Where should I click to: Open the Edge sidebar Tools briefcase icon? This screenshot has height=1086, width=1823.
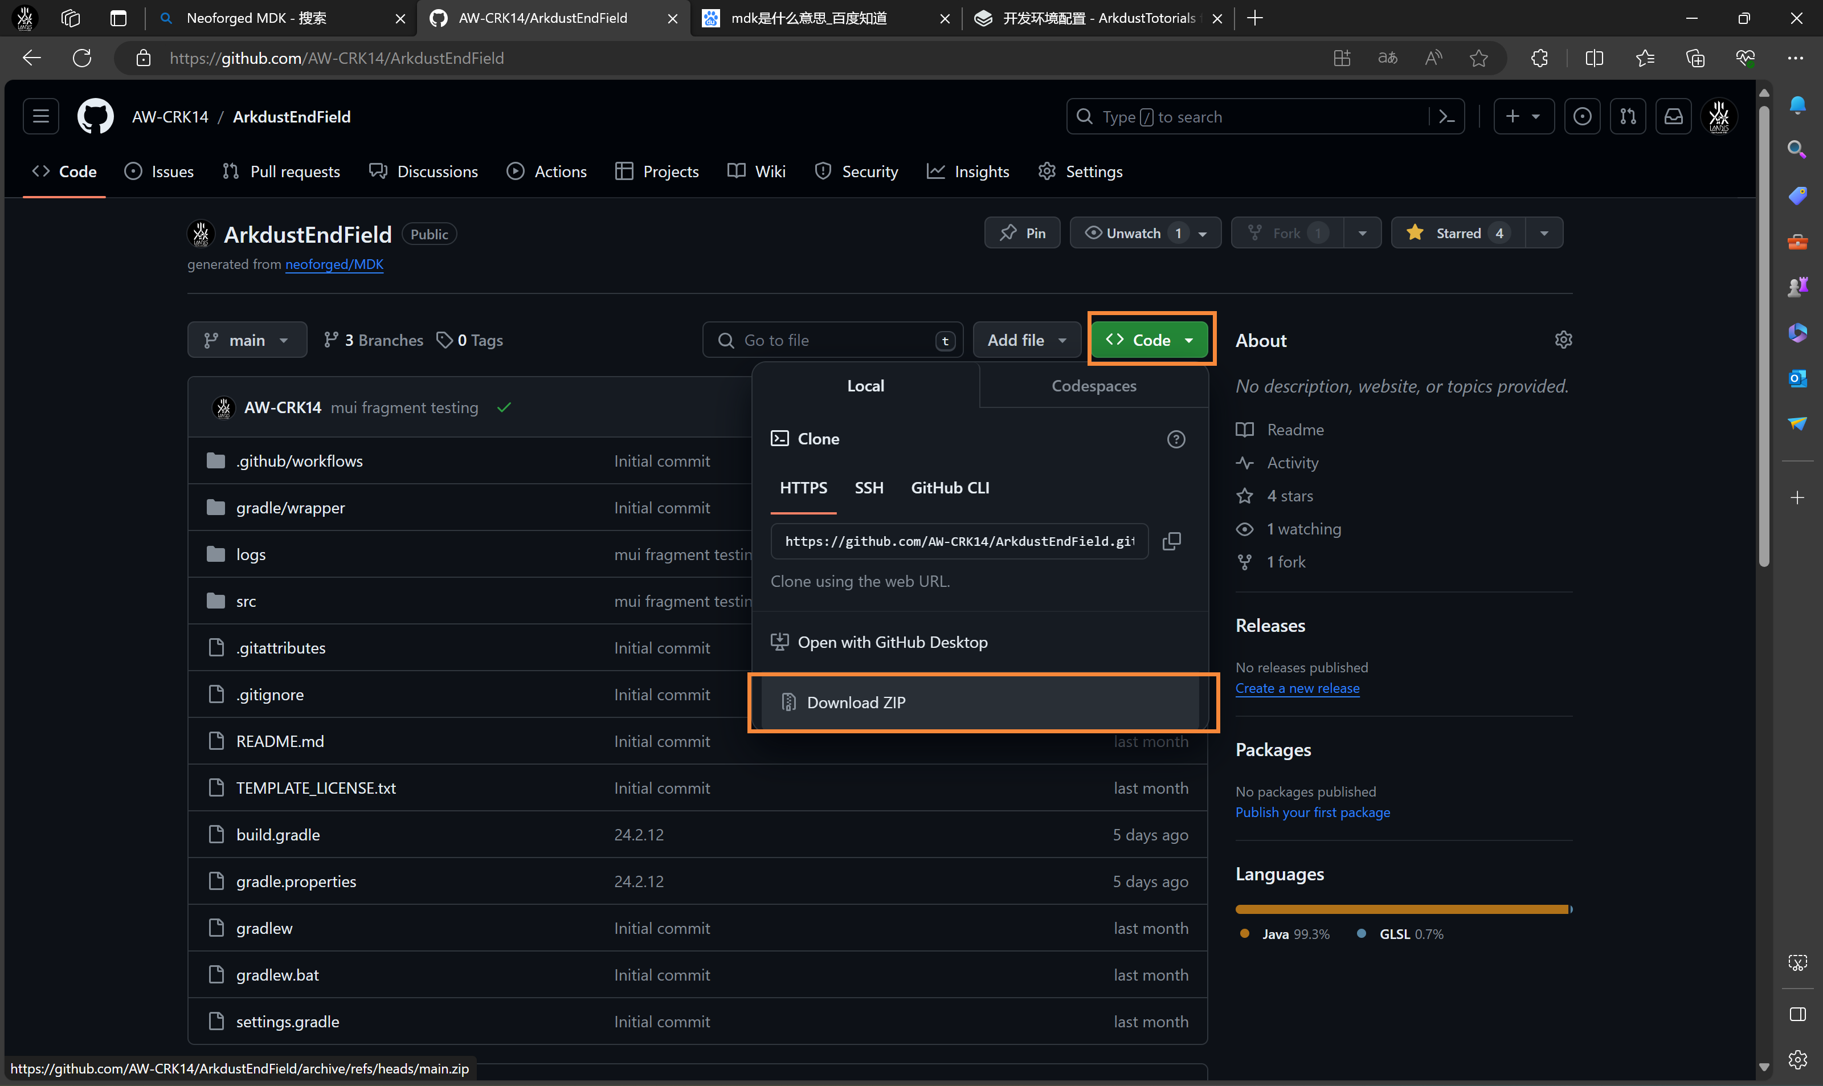pos(1797,242)
